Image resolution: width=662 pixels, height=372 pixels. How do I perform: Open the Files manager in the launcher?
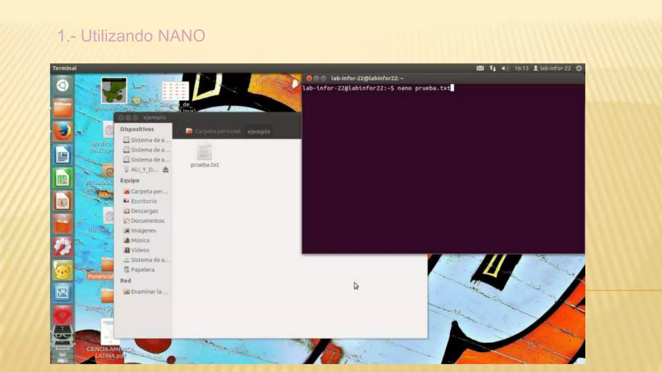pyautogui.click(x=62, y=108)
